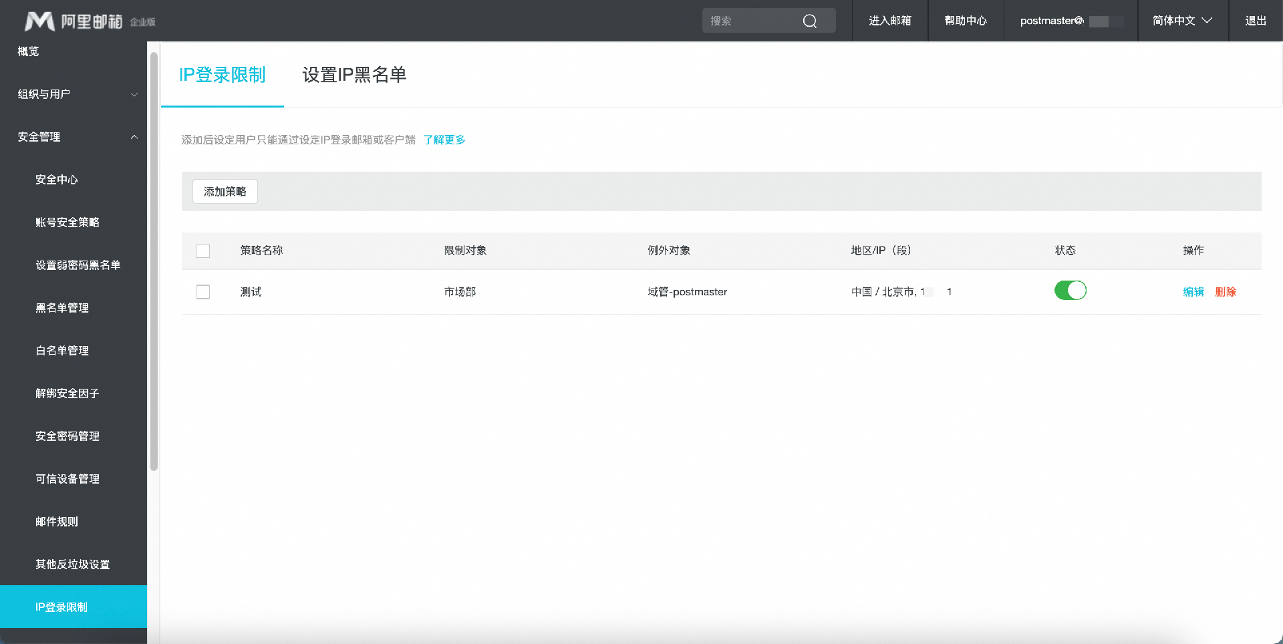The width and height of the screenshot is (1283, 644).
Task: Click 退出 to log out
Action: pyautogui.click(x=1256, y=21)
